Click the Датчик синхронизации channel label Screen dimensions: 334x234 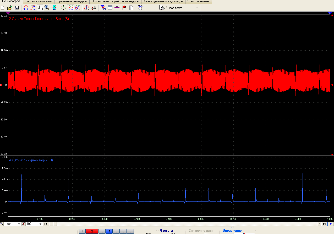pyautogui.click(x=31, y=160)
